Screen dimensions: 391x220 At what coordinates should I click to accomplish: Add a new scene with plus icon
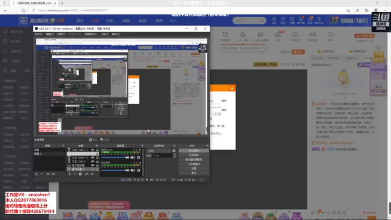pyautogui.click(x=36, y=174)
